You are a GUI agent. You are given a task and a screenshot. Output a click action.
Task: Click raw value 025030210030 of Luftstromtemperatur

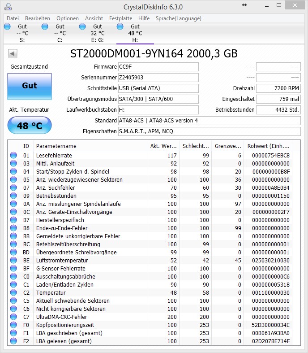click(x=271, y=261)
